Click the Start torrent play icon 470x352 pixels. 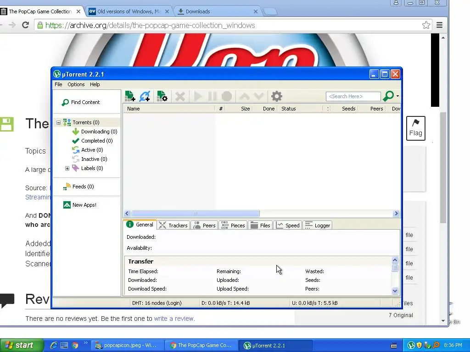(197, 96)
